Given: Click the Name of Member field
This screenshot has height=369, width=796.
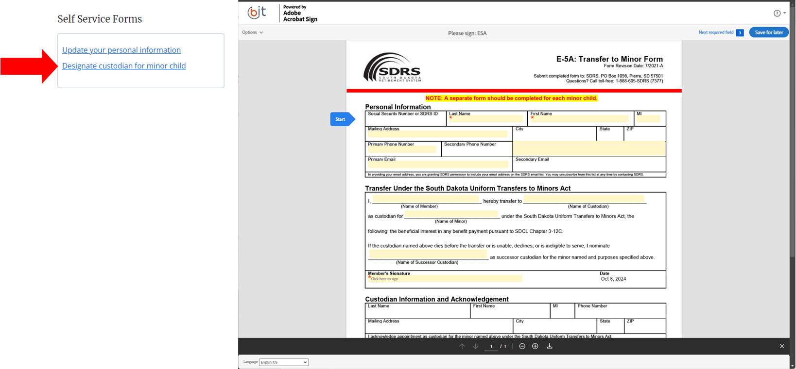Looking at the screenshot, I should click(426, 200).
